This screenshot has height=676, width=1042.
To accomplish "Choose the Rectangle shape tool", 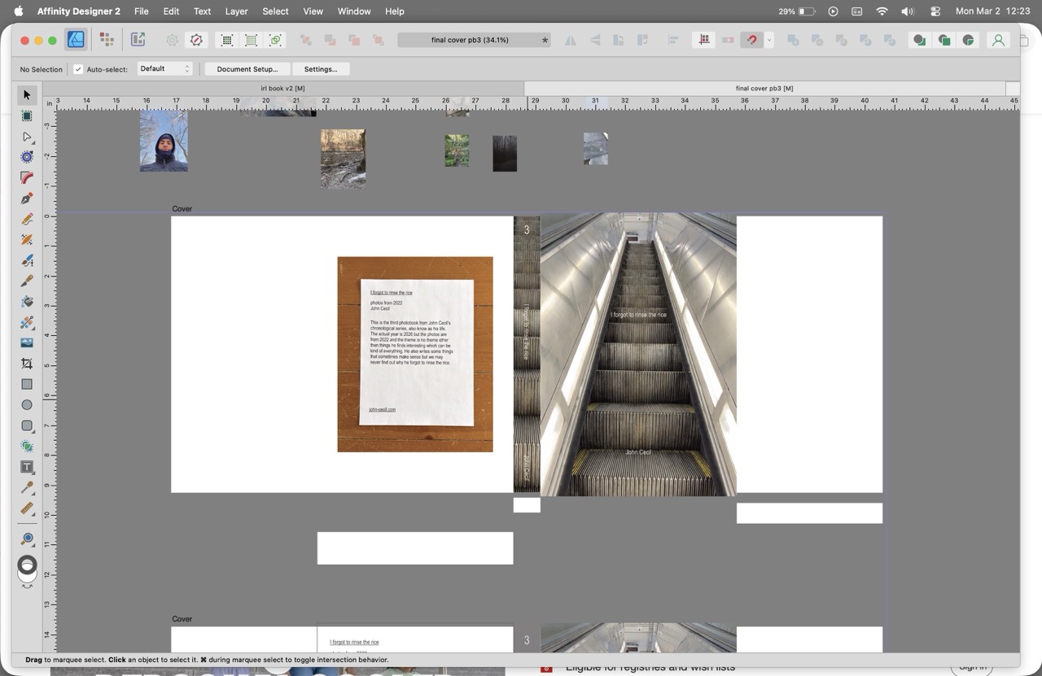I will [27, 384].
